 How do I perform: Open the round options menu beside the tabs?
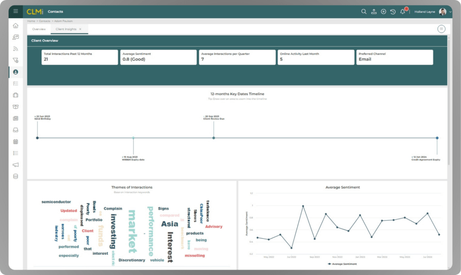pyautogui.click(x=441, y=29)
